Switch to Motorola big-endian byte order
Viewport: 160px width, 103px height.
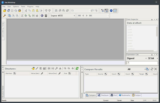point(111,10)
